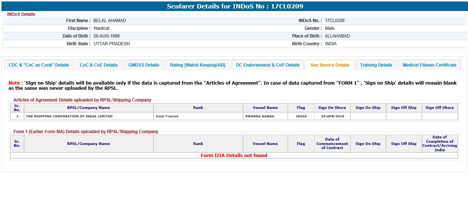The height and width of the screenshot is (220, 468).
Task: Click the Date of Birth value 26-AUG-1998
Action: tap(106, 36)
